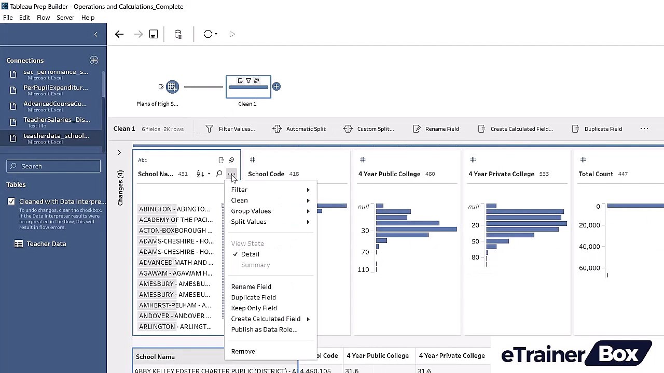Click the Rename Field pencil icon
The image size is (664, 373).
coord(417,128)
